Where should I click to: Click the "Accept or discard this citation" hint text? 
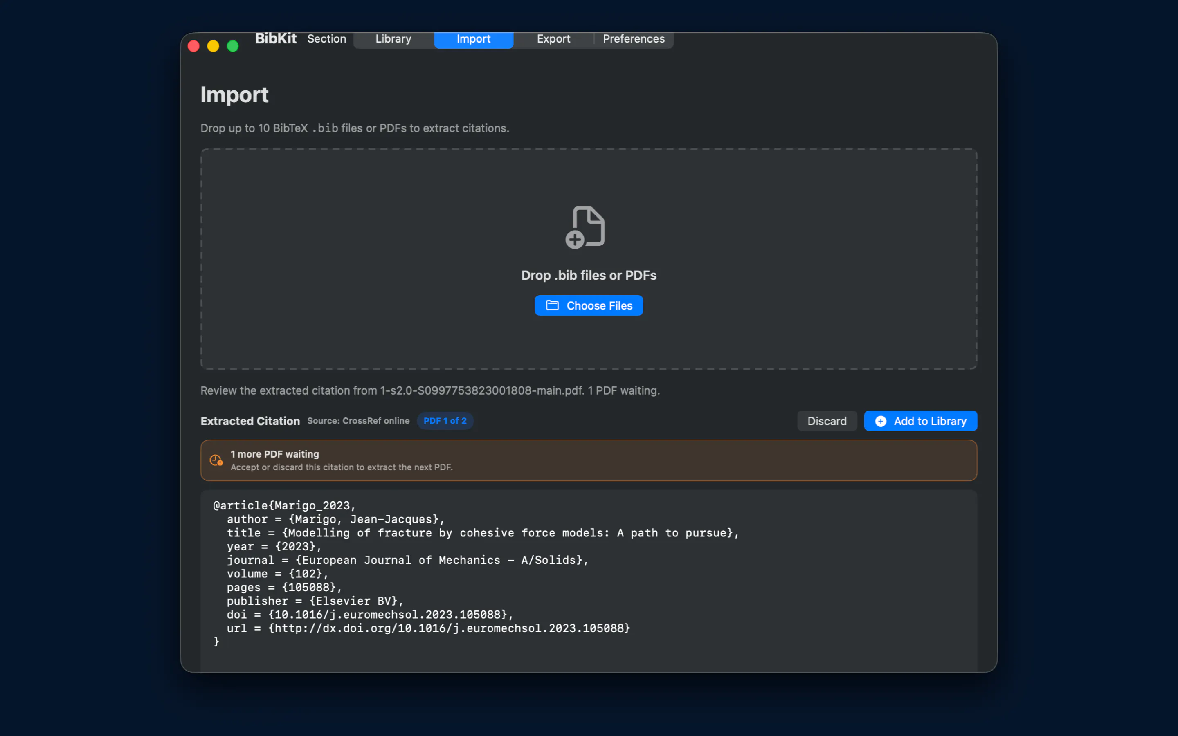coord(342,467)
